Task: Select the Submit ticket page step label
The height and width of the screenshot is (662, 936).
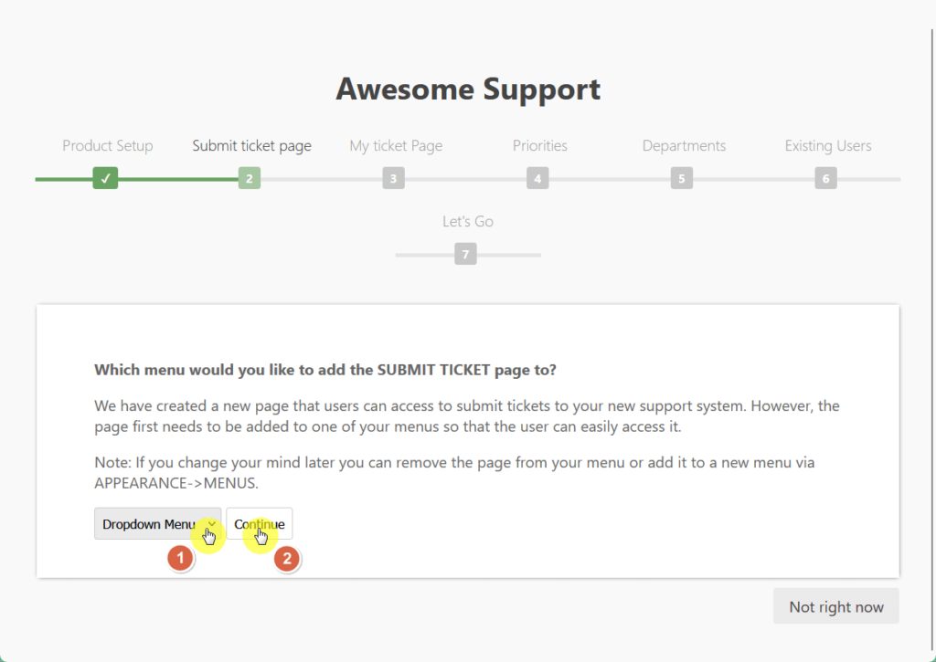Action: point(252,146)
